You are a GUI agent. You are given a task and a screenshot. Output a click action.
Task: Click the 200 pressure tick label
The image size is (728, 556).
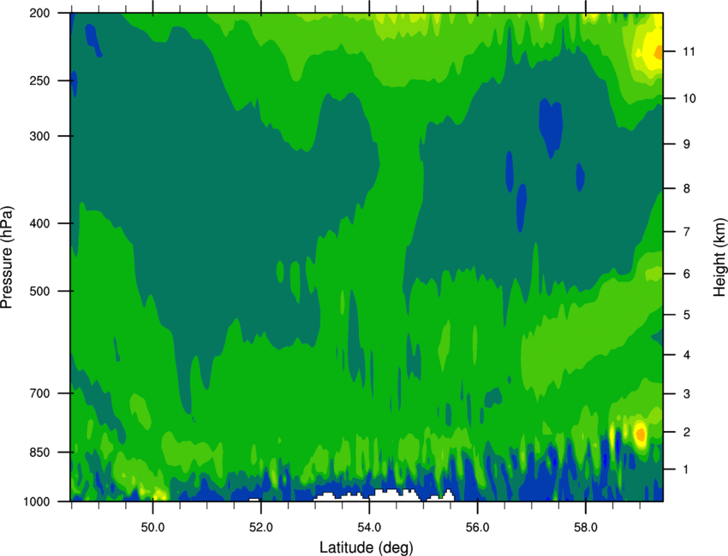tap(39, 13)
